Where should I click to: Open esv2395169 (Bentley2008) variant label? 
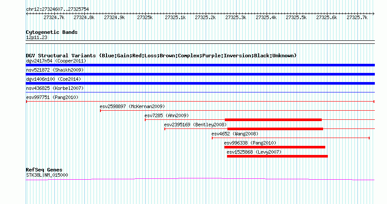(195, 125)
